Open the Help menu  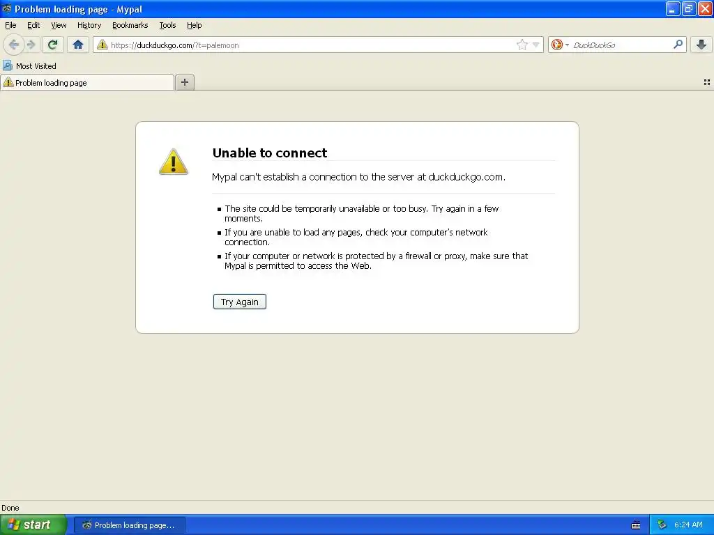point(195,25)
